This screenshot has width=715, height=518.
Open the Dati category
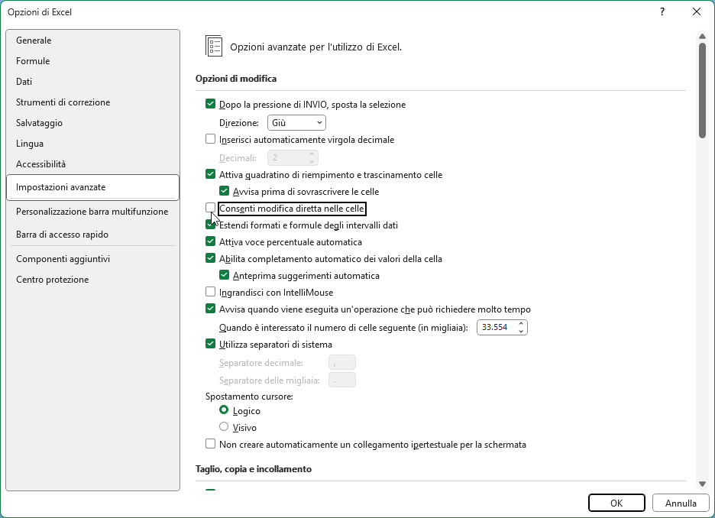93,81
